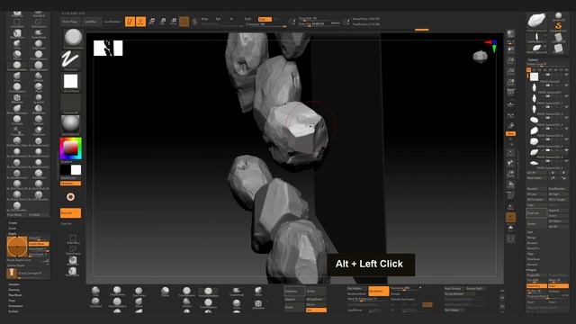Click the ZModeler cube brush icon
Screen dimensions: 576x324
click(x=258, y=304)
